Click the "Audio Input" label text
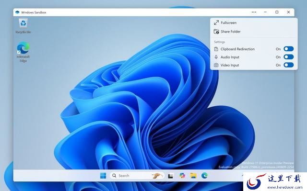307x191 pixels. click(x=230, y=57)
